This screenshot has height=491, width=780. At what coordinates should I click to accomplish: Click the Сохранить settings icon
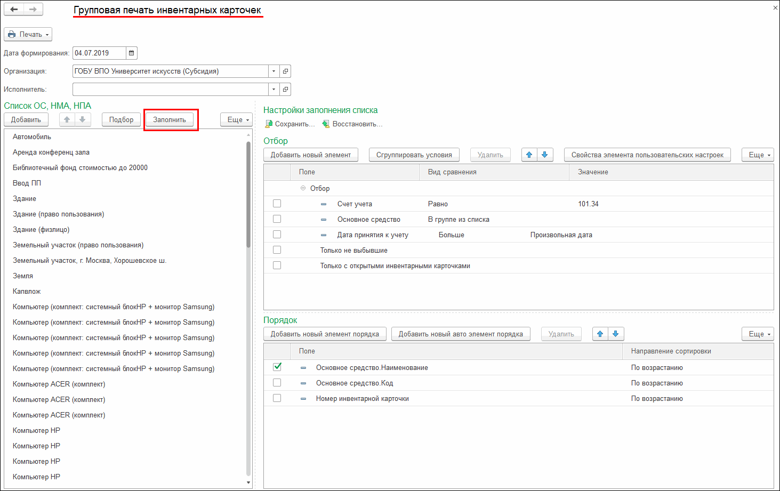pos(269,124)
